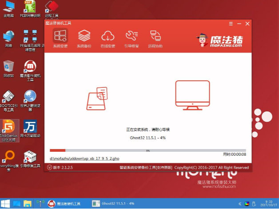Open PE有线无线网络管理 desktop icon
This screenshot has width=279, height=209.
(30, 41)
